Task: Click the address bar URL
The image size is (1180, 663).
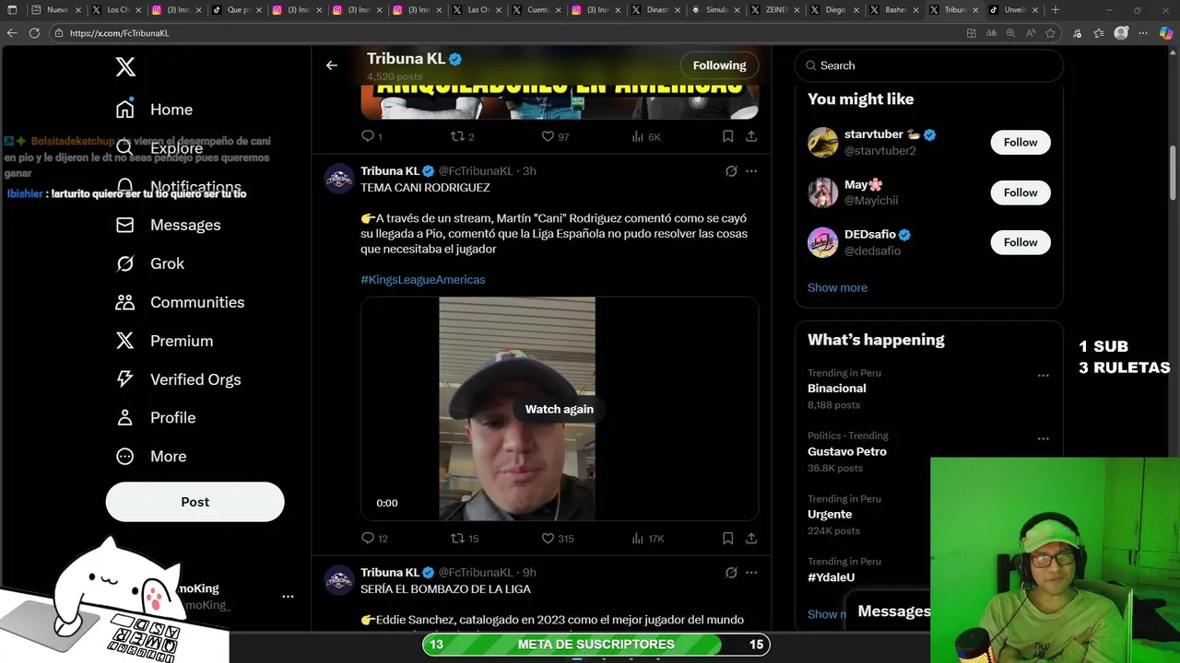Action: [x=119, y=33]
